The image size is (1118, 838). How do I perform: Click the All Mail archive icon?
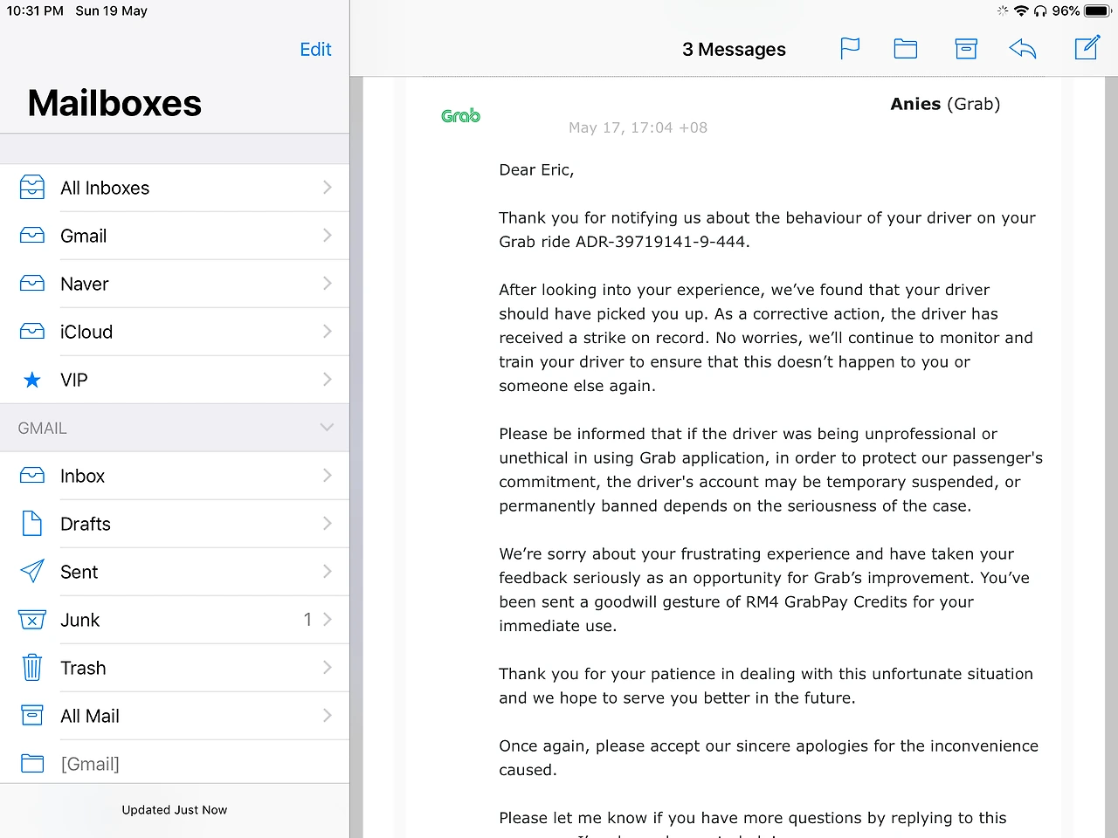[x=32, y=716]
